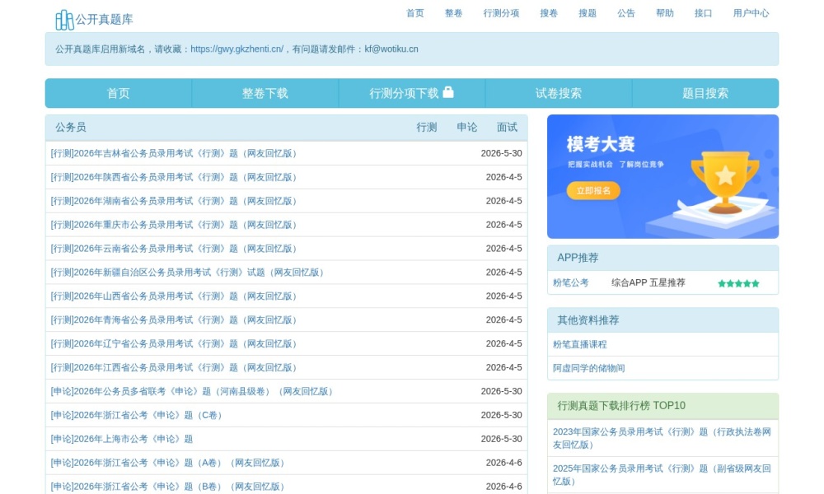Select the 行测分项下载 tab
This screenshot has height=494, width=824.
pyautogui.click(x=411, y=93)
